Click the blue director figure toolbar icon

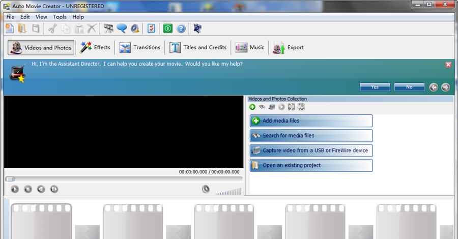click(x=197, y=28)
